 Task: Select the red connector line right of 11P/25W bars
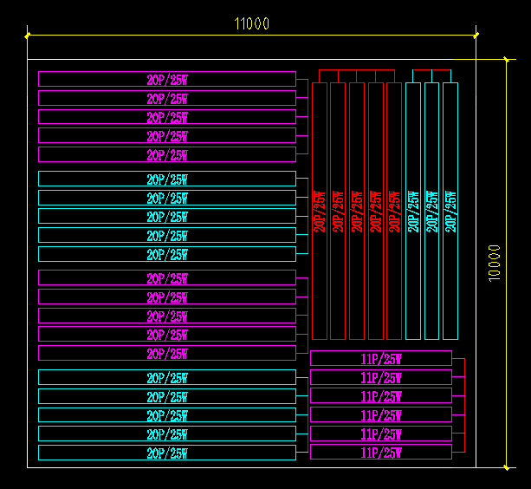pyautogui.click(x=464, y=405)
